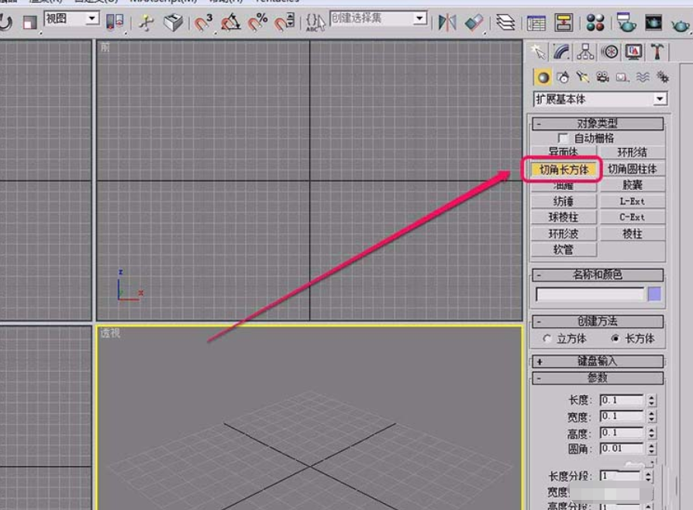Collapse the 参数 rollout
The image size is (693, 510).
tap(597, 378)
